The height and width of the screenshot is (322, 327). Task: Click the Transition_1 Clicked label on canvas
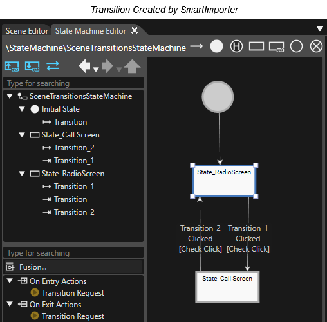[248, 239]
